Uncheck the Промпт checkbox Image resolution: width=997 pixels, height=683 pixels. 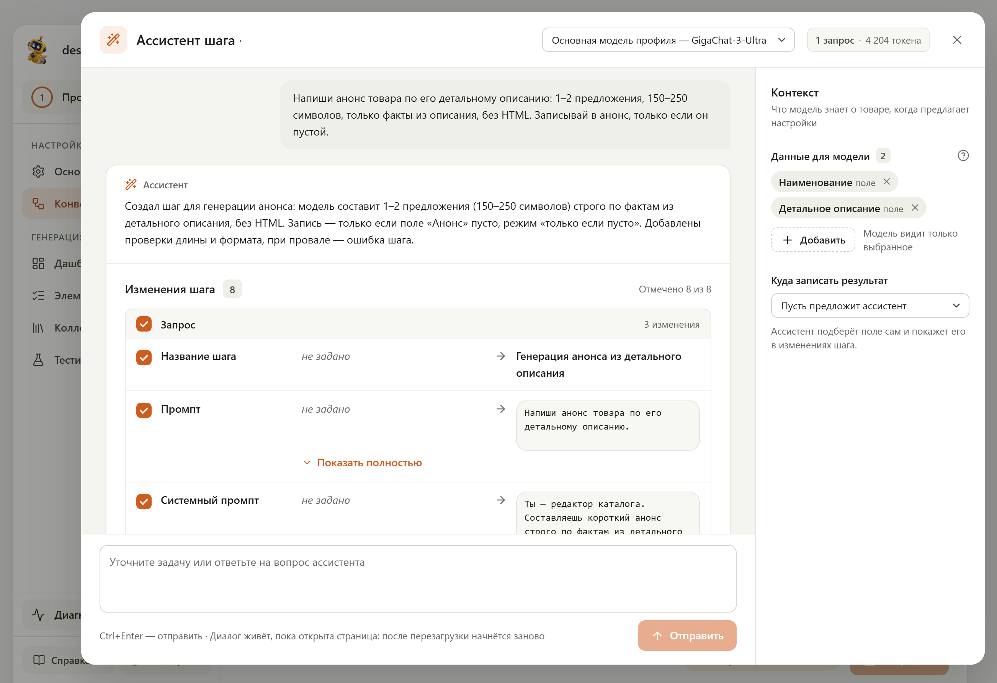tap(144, 410)
